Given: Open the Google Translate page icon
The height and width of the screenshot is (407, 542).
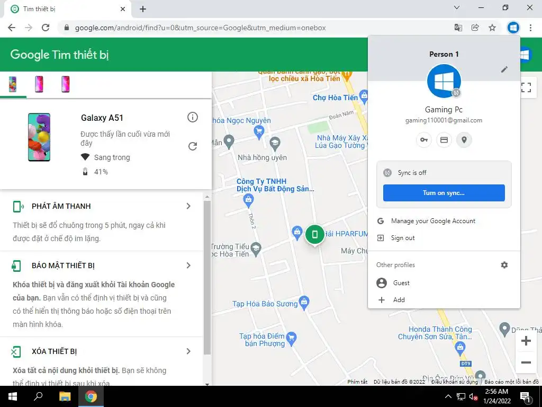Looking at the screenshot, I should 458,28.
